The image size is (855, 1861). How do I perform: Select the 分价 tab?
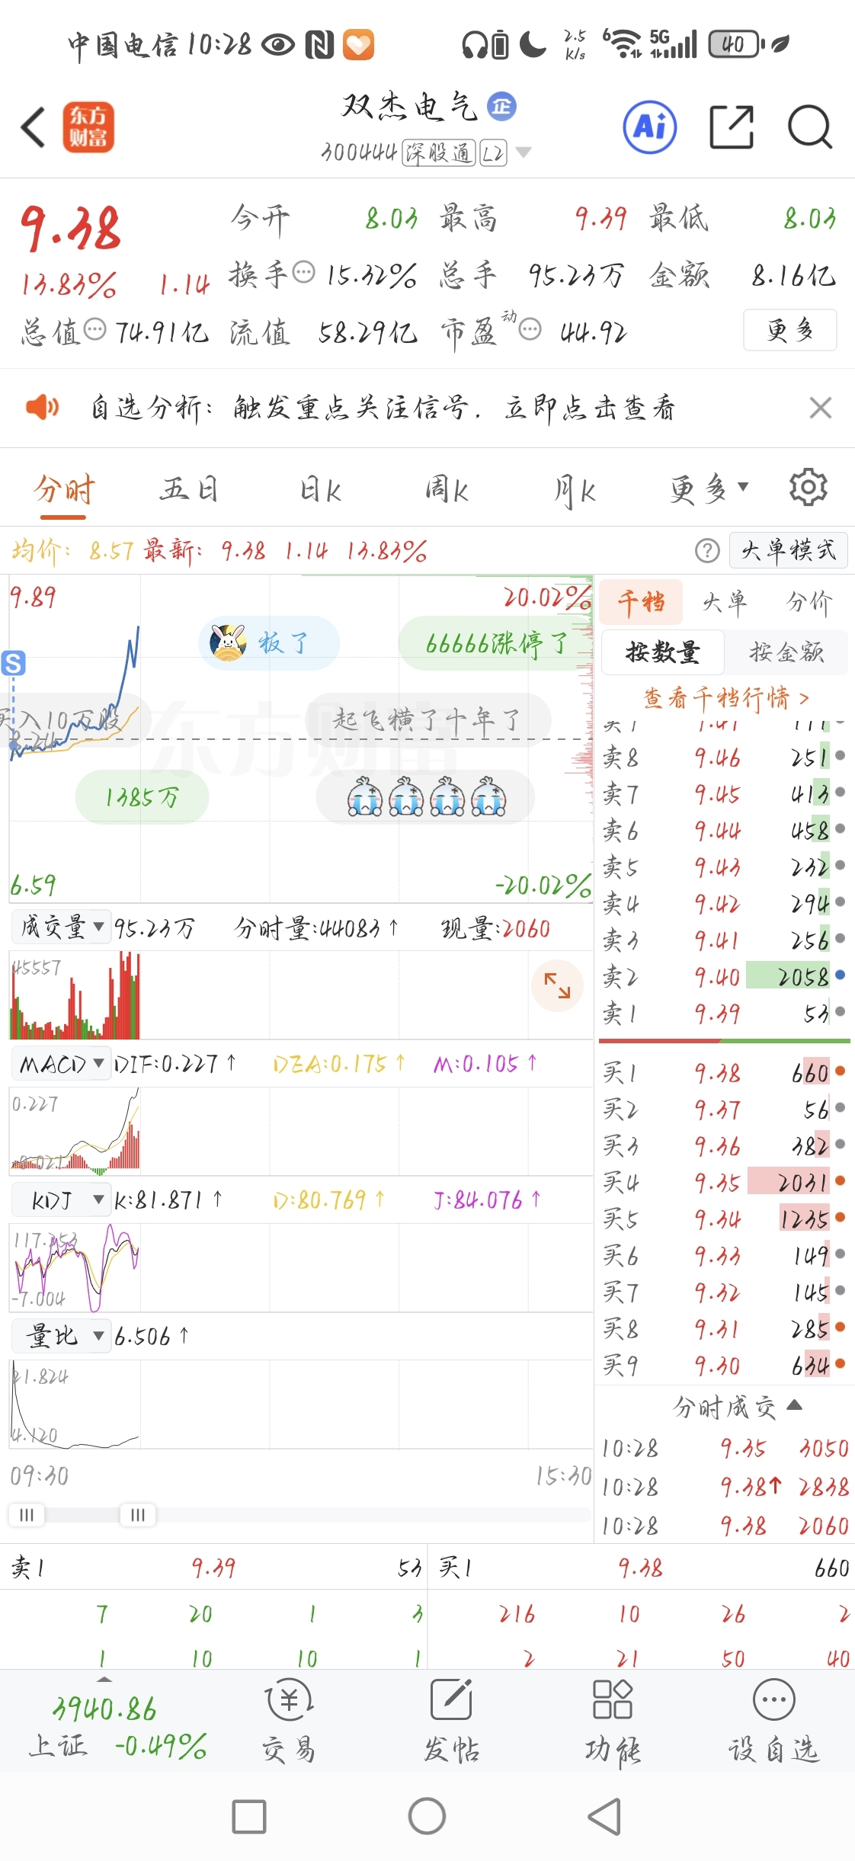[x=809, y=602]
